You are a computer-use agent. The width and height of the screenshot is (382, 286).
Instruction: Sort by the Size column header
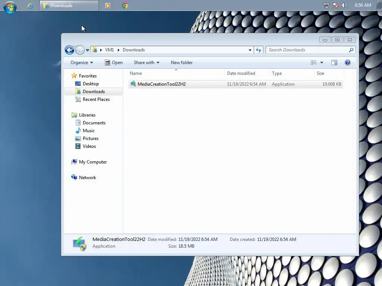pyautogui.click(x=329, y=73)
